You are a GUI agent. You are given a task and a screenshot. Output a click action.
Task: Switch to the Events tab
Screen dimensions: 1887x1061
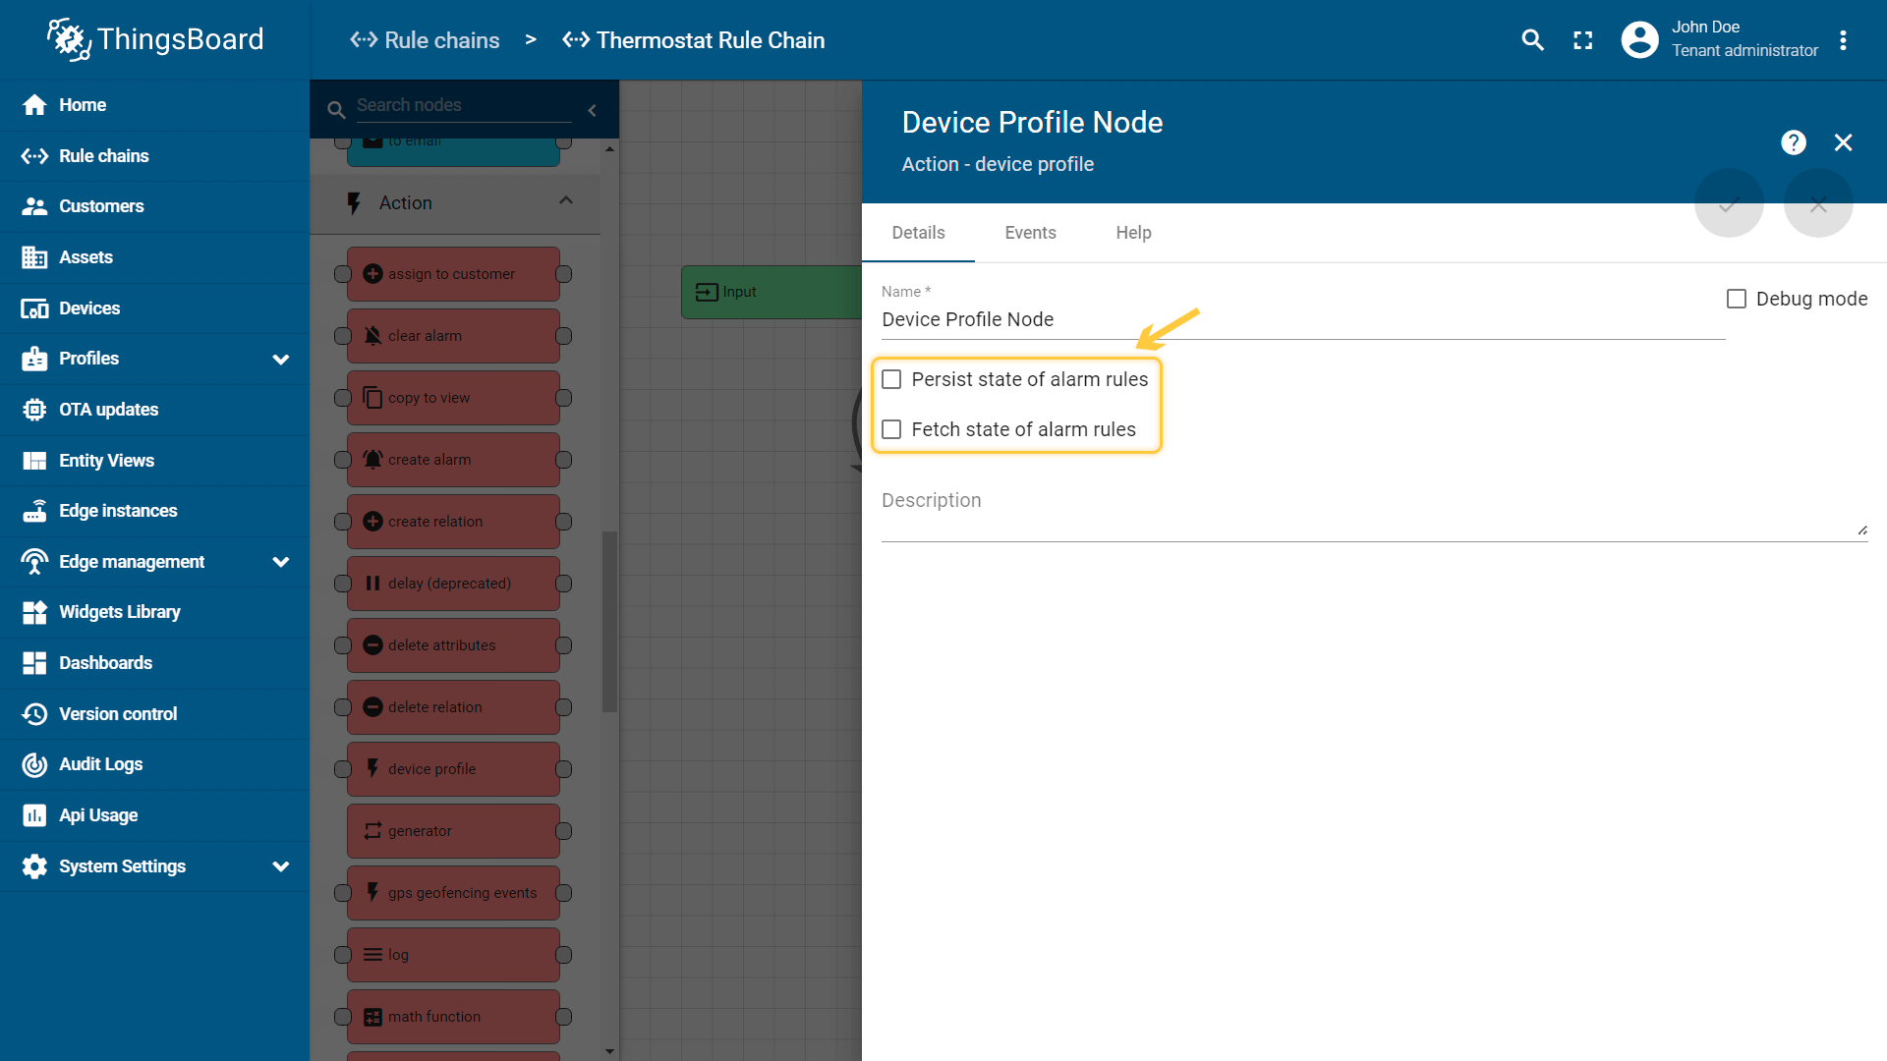[1030, 233]
